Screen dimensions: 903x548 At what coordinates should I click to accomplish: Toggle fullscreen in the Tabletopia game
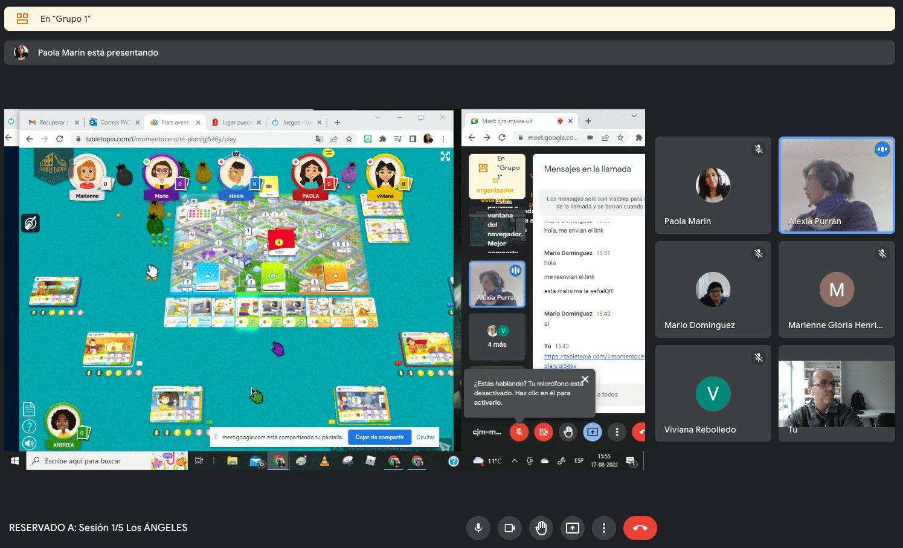click(x=445, y=156)
